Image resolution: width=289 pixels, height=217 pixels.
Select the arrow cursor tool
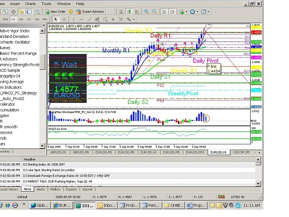tap(56, 19)
